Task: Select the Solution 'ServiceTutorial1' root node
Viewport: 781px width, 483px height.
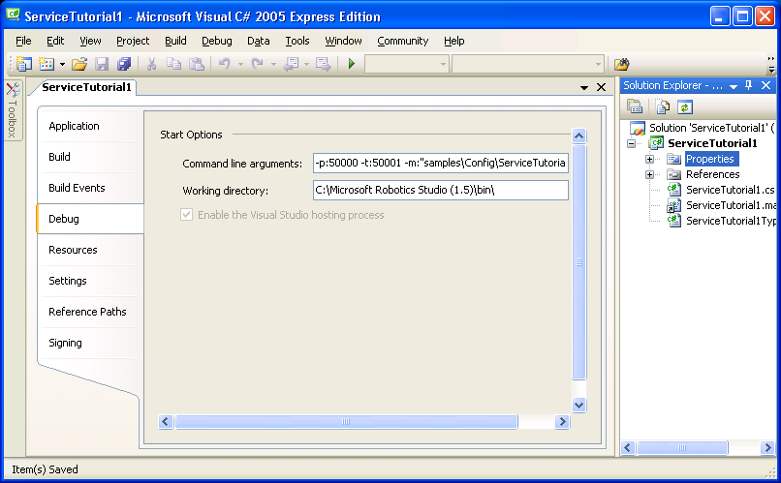Action: tap(711, 128)
